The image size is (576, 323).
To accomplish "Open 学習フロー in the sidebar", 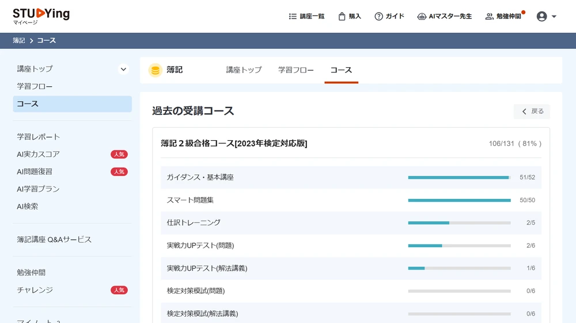I will pyautogui.click(x=35, y=86).
